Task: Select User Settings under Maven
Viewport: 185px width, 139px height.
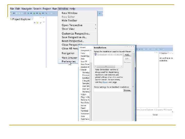Action: [x=86, y=89]
